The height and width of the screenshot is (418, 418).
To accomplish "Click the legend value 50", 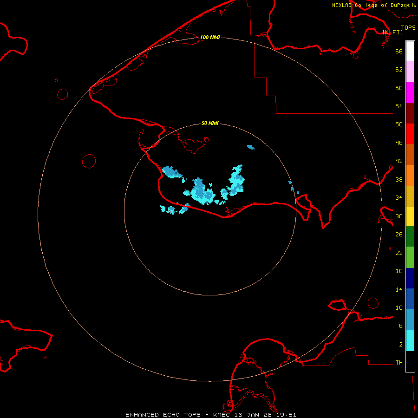I will tap(399, 124).
